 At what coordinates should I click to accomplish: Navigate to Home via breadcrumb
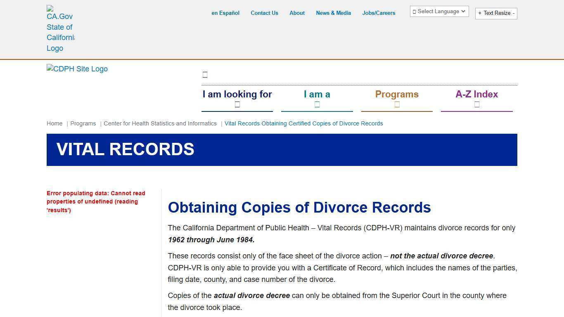55,123
